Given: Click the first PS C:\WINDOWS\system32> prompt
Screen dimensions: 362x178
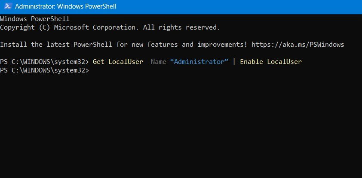Looking at the screenshot, I should (44, 62).
